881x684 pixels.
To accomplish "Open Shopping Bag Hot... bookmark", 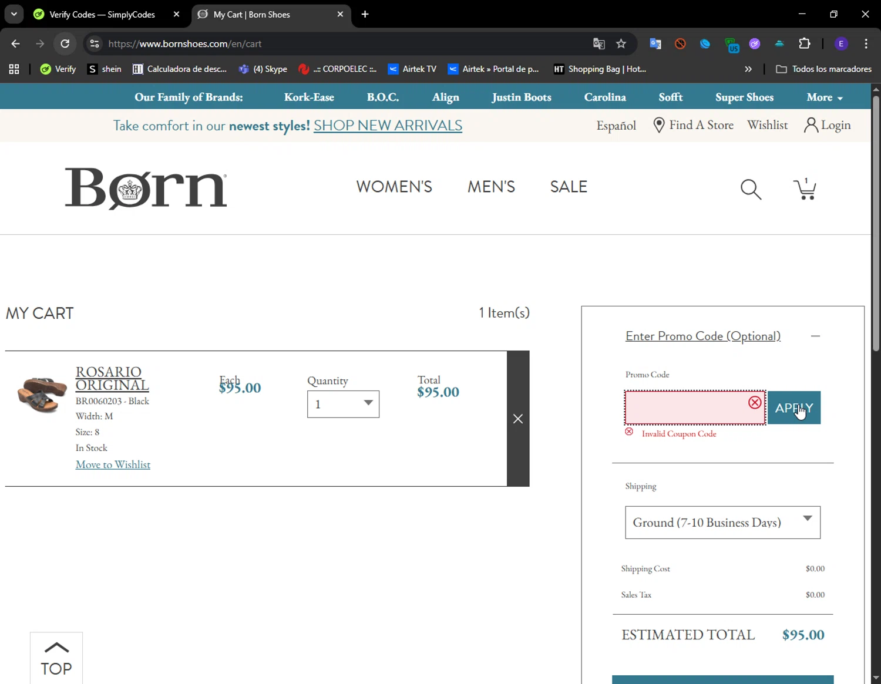I will [600, 69].
